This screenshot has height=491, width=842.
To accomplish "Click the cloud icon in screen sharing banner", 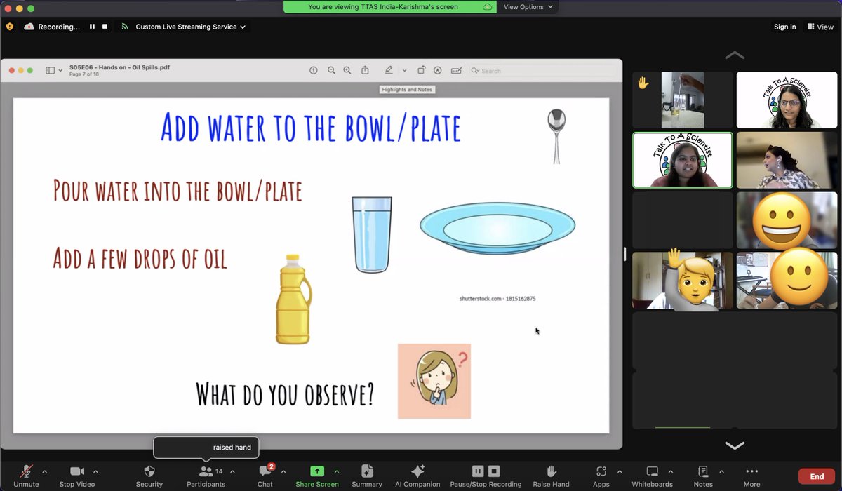I will pyautogui.click(x=488, y=7).
